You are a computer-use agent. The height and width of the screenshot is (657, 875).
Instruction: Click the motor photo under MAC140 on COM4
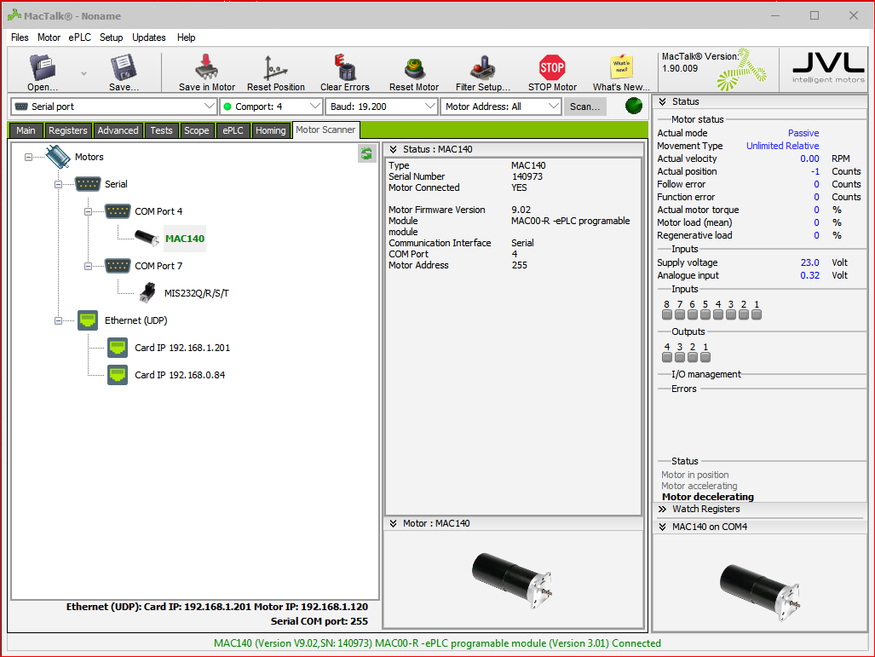[x=761, y=591]
